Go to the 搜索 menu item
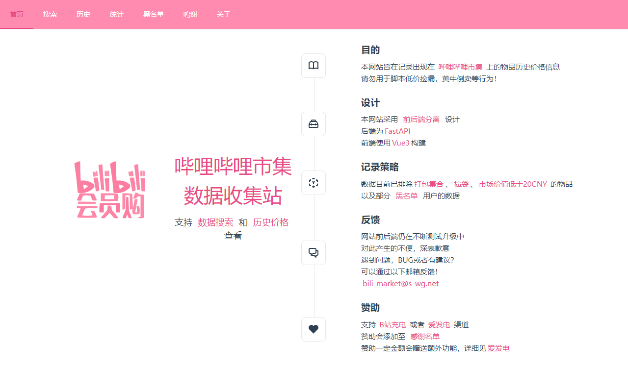This screenshot has height=392, width=628. 50,14
